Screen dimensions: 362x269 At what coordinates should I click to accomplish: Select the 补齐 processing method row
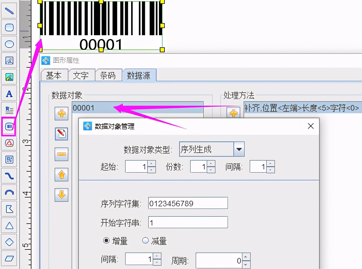point(302,108)
